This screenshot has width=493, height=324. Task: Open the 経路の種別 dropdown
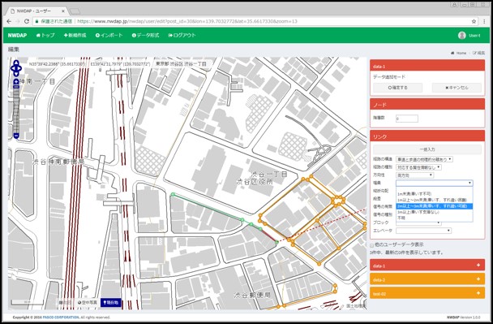pyautogui.click(x=418, y=167)
